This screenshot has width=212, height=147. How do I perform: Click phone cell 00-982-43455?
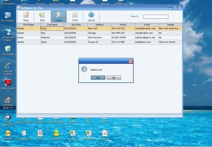(123, 37)
